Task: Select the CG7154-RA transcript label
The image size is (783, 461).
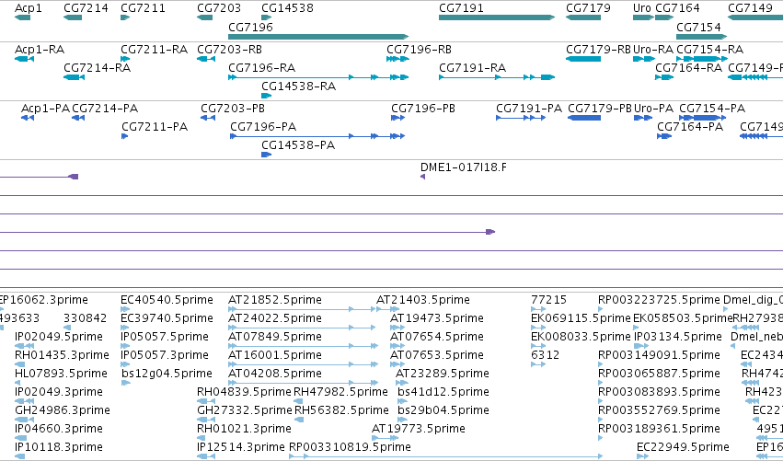Action: pyautogui.click(x=710, y=50)
